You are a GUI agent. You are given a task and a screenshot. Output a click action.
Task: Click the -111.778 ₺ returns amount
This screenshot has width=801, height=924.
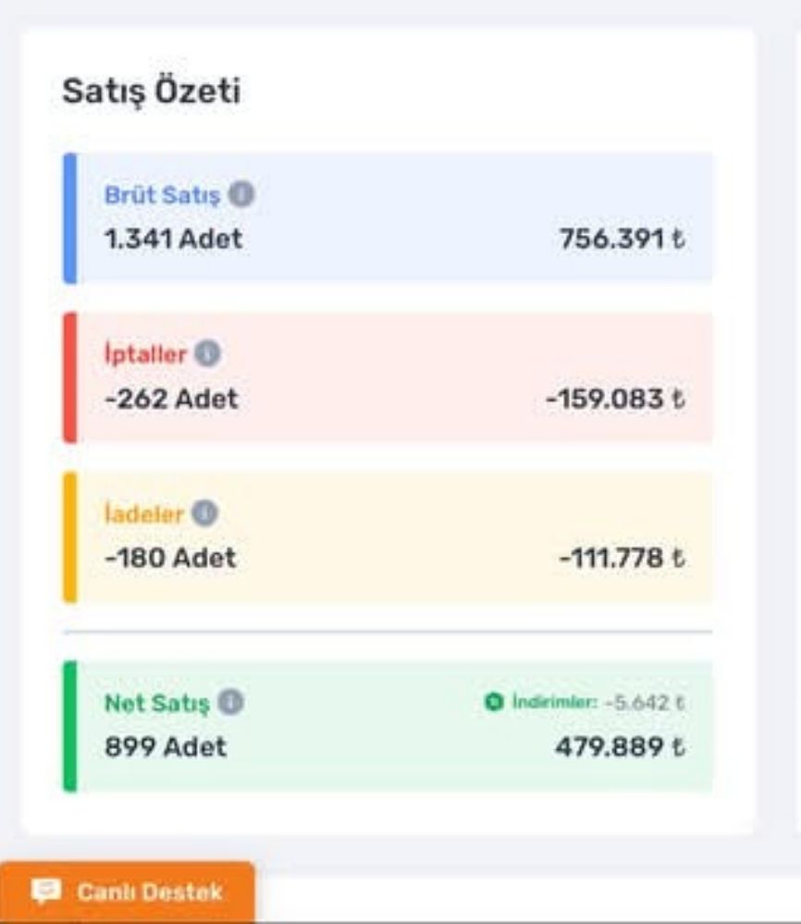622,559
